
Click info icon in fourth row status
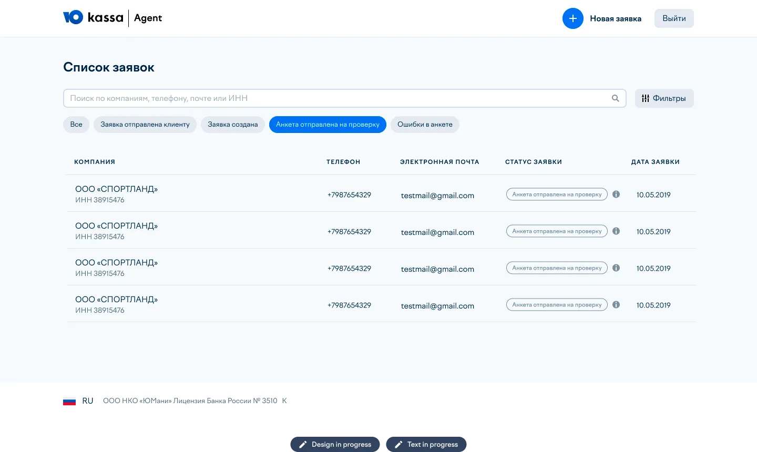click(616, 305)
